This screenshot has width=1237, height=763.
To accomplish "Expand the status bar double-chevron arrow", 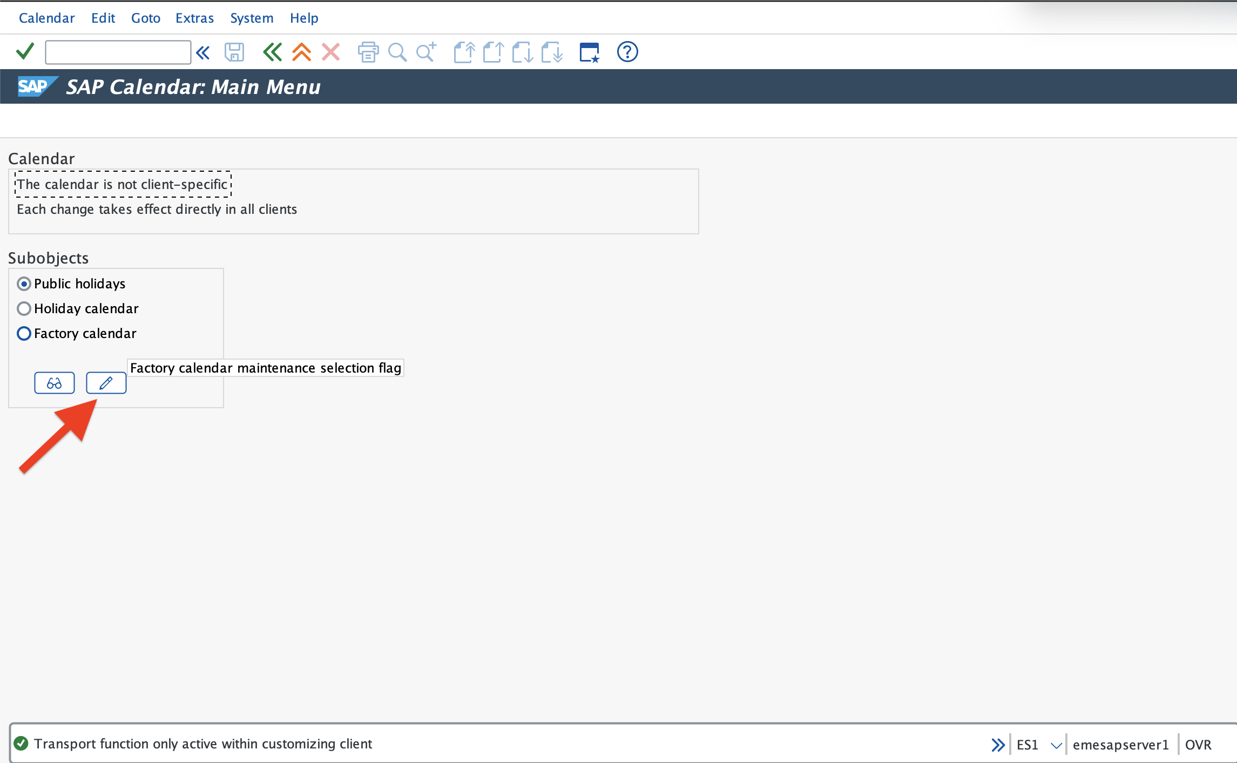I will [998, 745].
